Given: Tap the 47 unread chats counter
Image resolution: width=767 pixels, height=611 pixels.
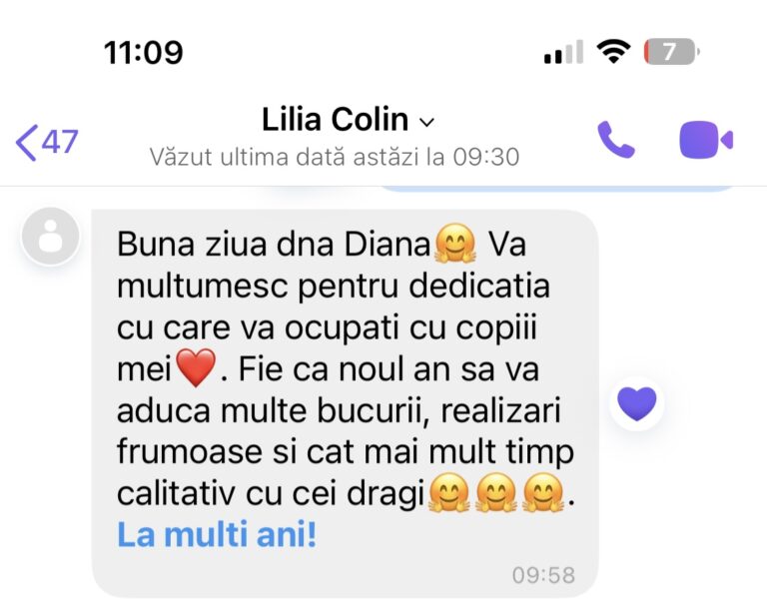Looking at the screenshot, I should (x=60, y=142).
